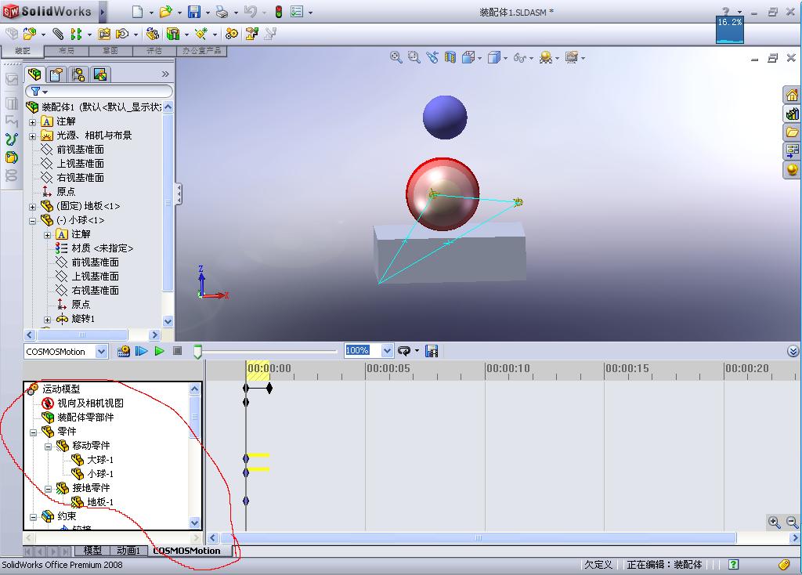Click the Mate paperclip icon
The height and width of the screenshot is (575, 802).
[x=58, y=34]
